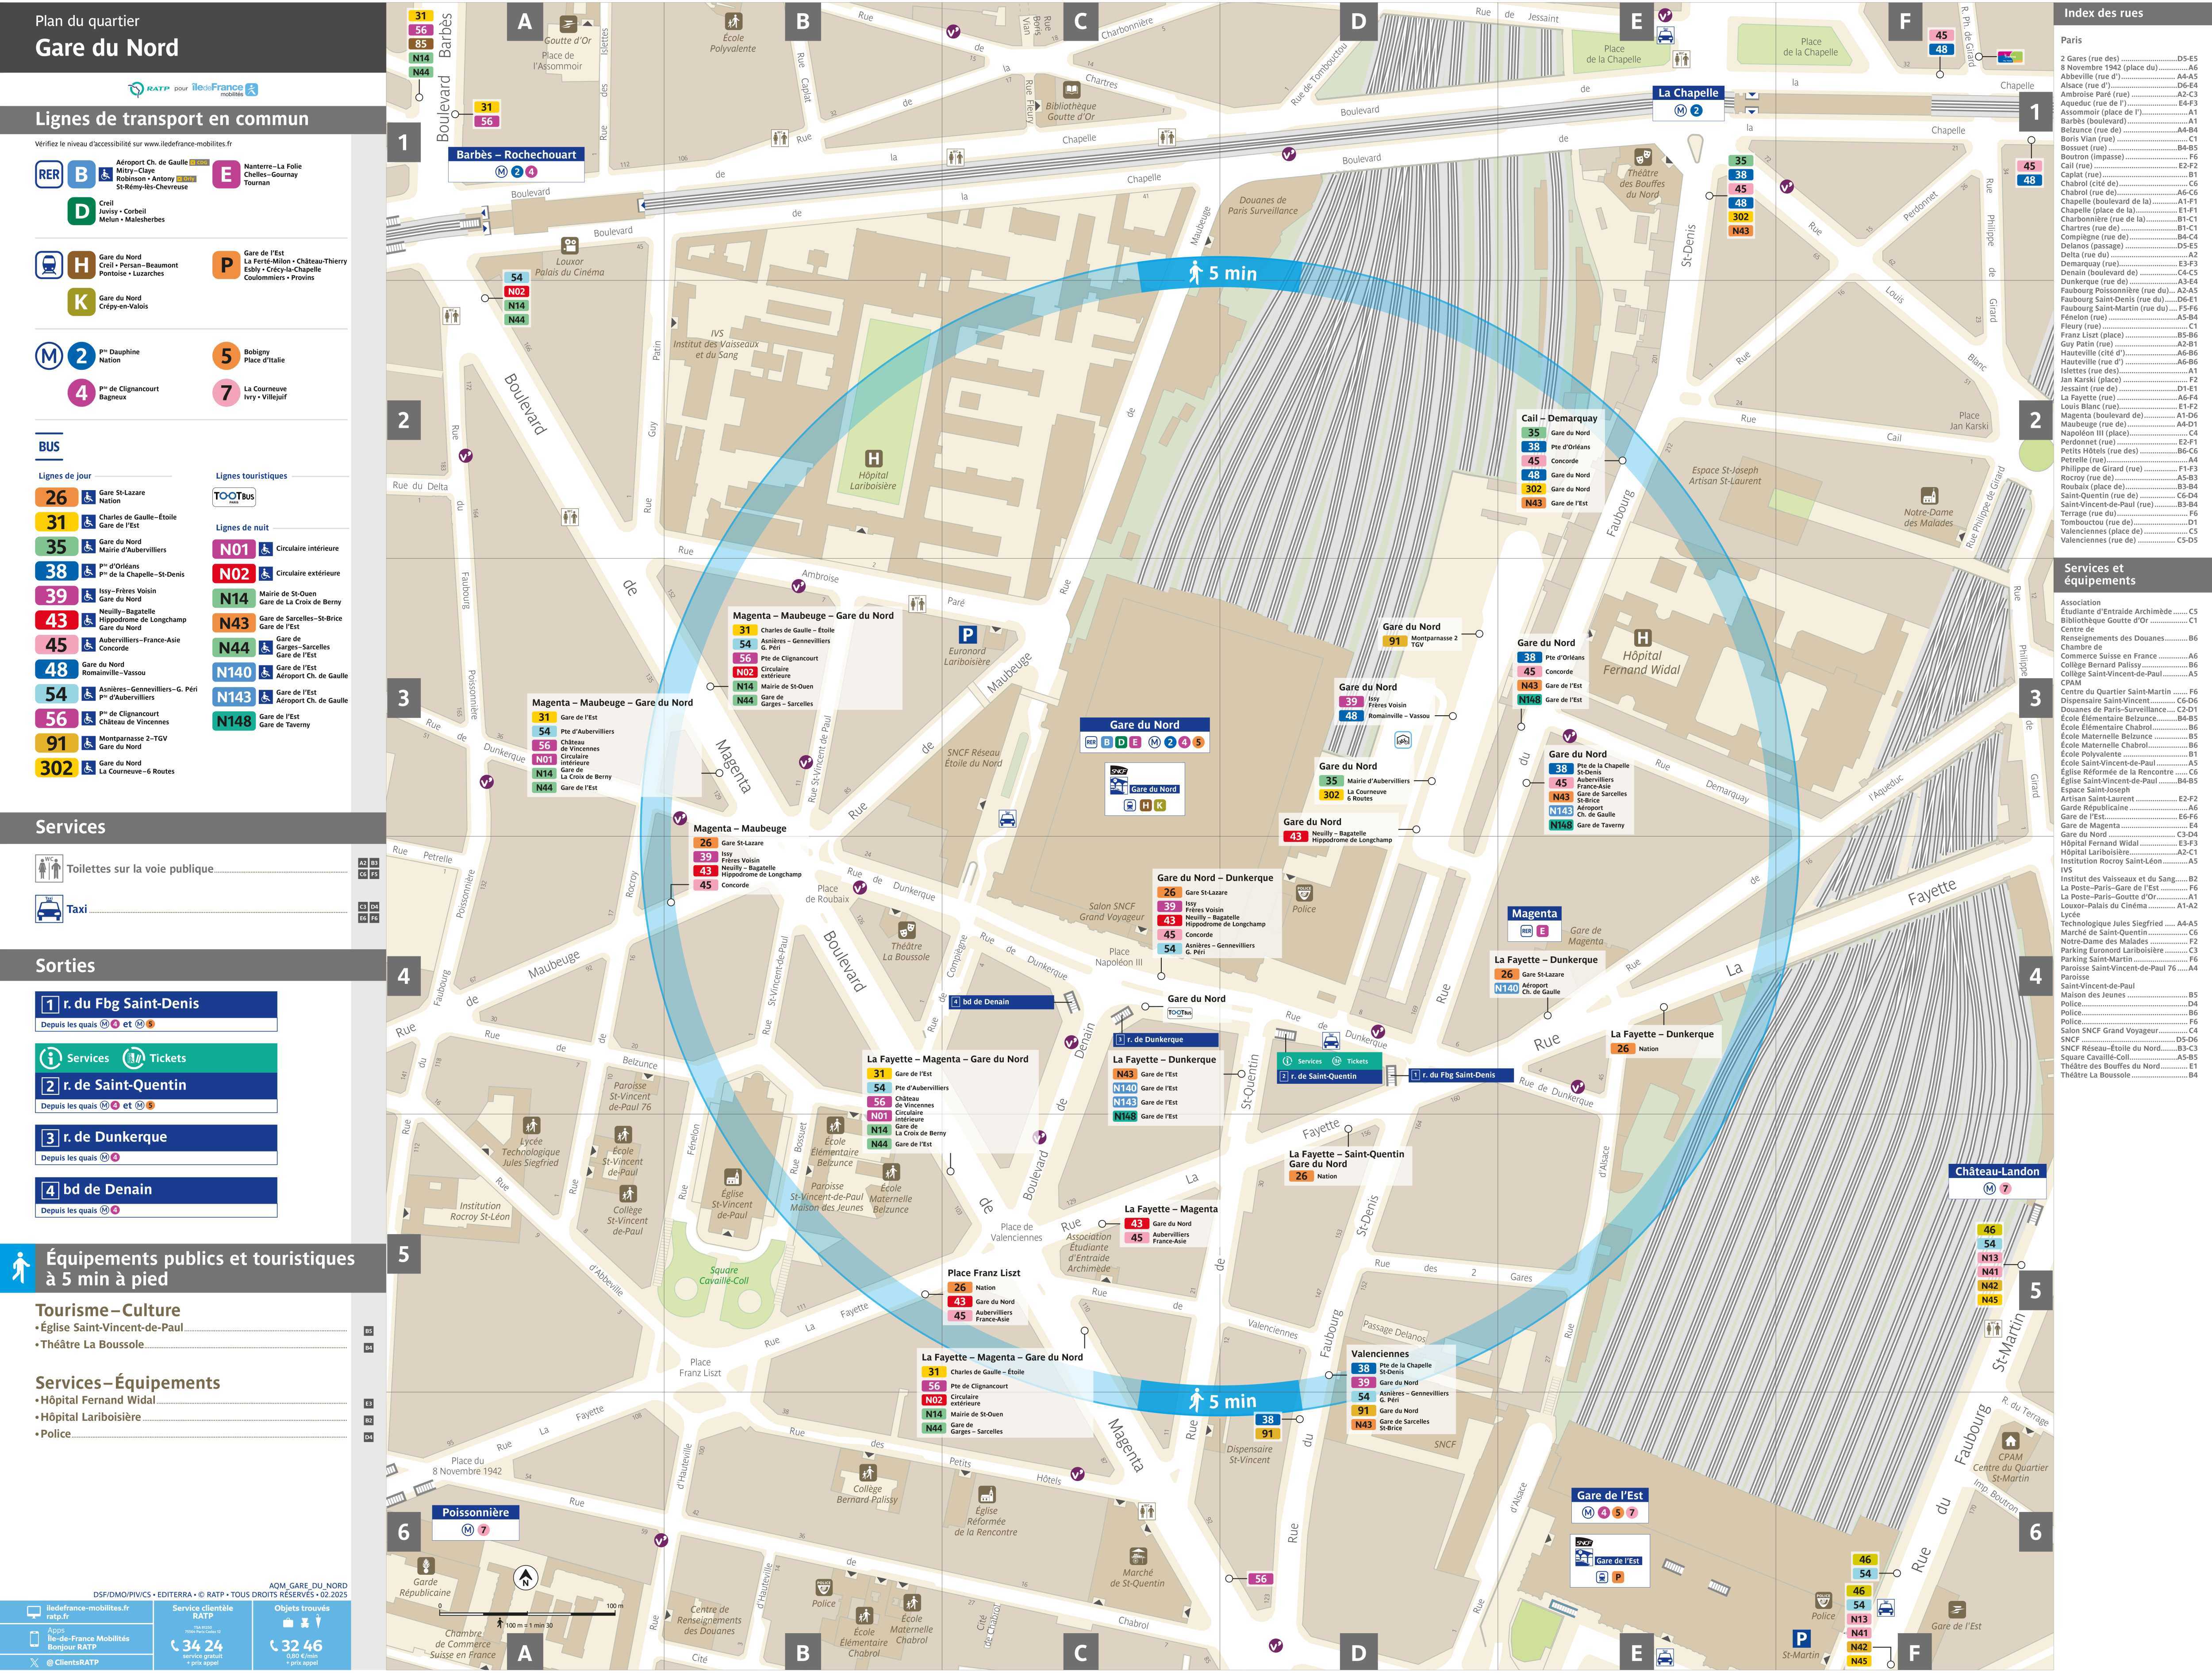This screenshot has width=2212, height=1673.
Task: Click the Metro line 5 orange badge
Action: click(x=227, y=356)
